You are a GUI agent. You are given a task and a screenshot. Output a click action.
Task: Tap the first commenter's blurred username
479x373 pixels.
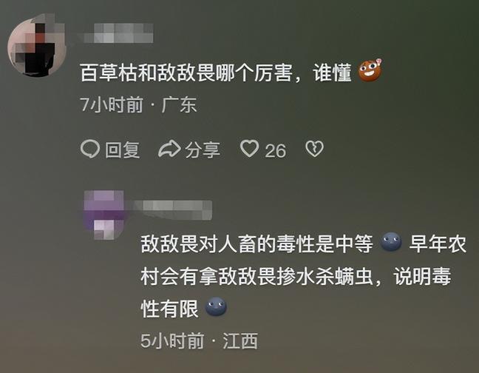click(x=118, y=33)
